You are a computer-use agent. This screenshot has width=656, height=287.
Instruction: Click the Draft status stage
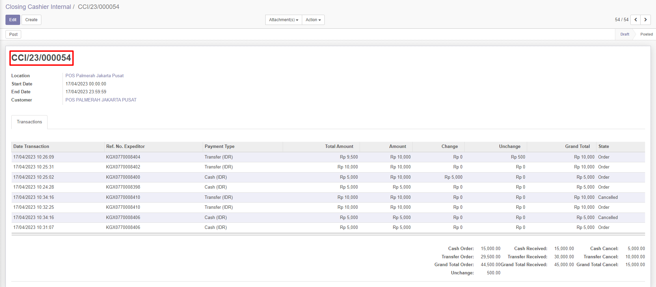click(625, 35)
